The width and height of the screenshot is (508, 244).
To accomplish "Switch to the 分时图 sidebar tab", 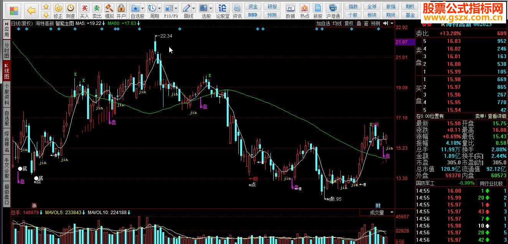I will [x=7, y=50].
